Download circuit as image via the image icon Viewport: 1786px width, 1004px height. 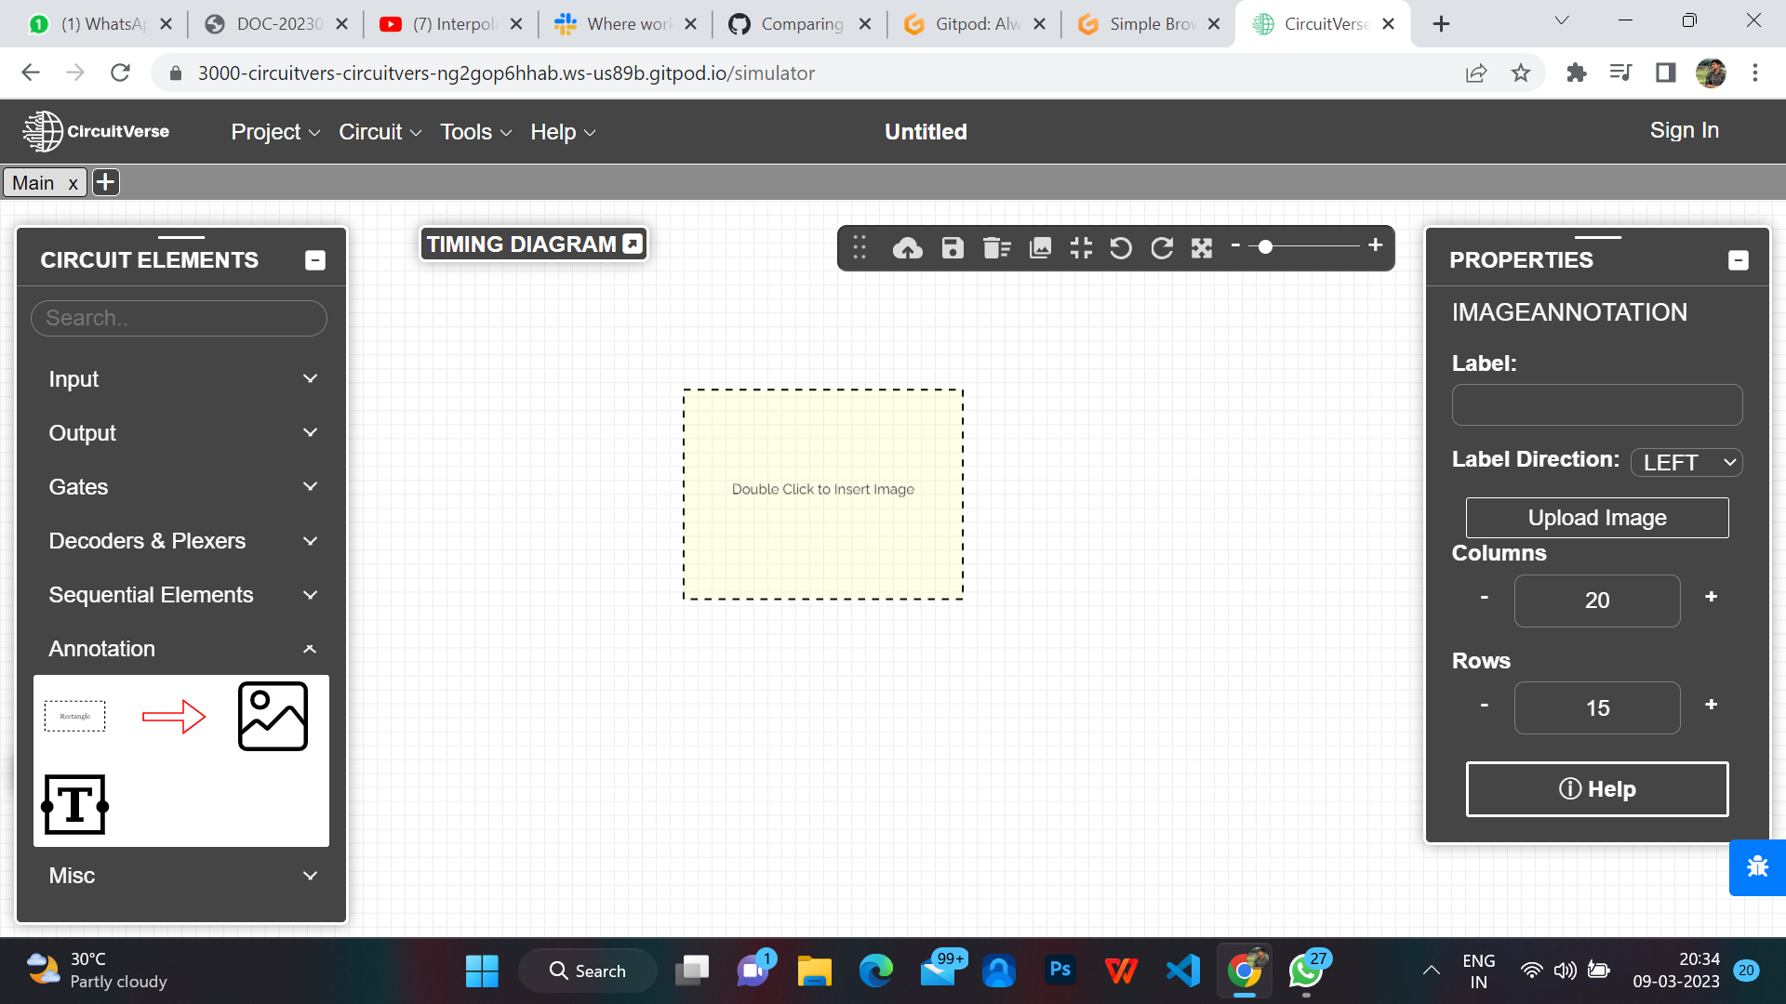pos(1040,248)
